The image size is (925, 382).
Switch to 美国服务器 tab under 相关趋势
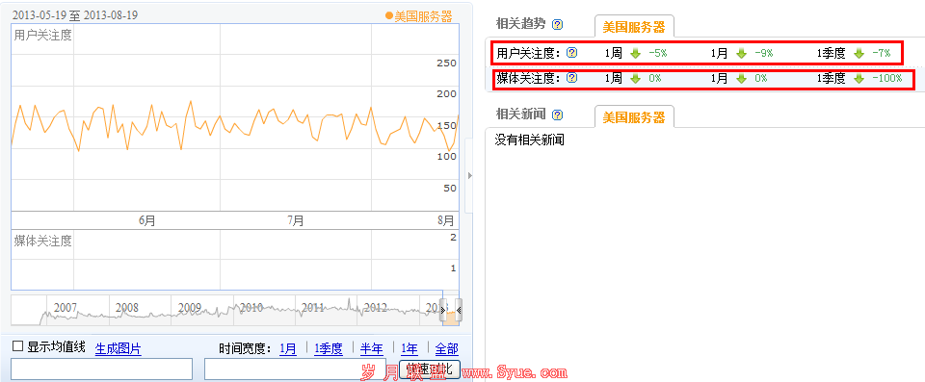[x=634, y=27]
